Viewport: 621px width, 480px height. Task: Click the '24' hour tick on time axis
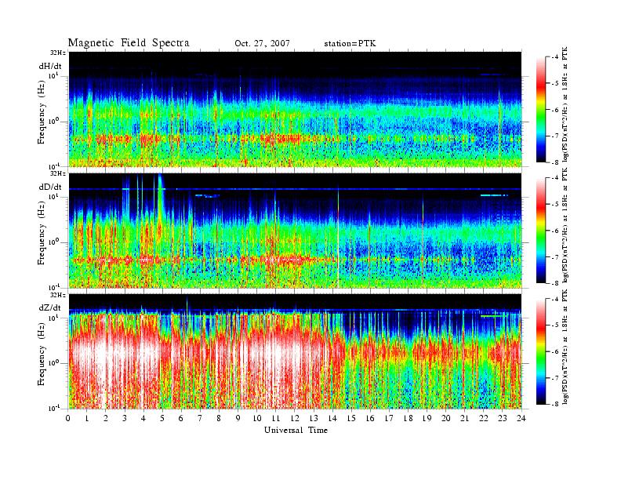[521, 419]
